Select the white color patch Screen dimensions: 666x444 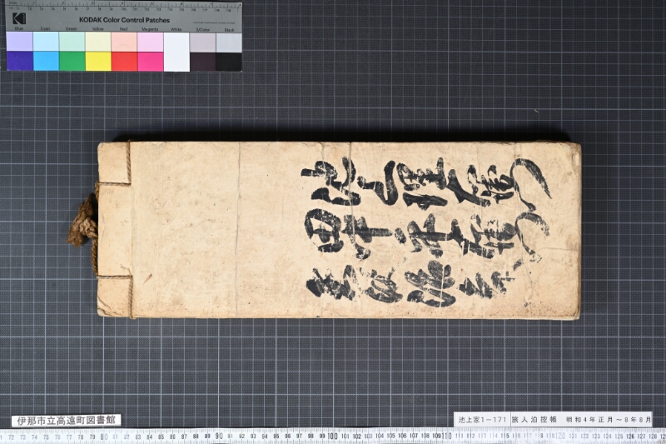(176, 52)
